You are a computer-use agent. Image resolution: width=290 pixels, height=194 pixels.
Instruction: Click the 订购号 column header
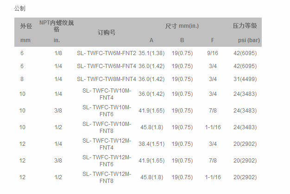107,32
